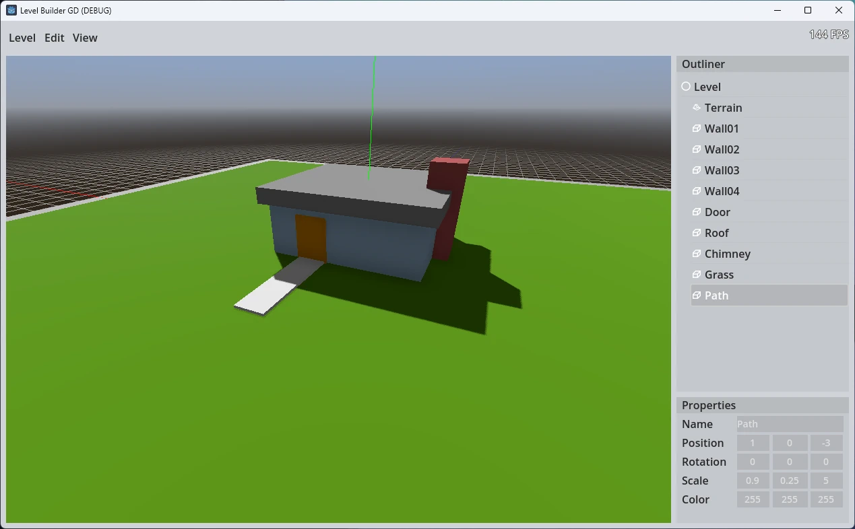Screen dimensions: 855x529
Task: Click the cube icon beside Wall03
Action: tap(697, 170)
